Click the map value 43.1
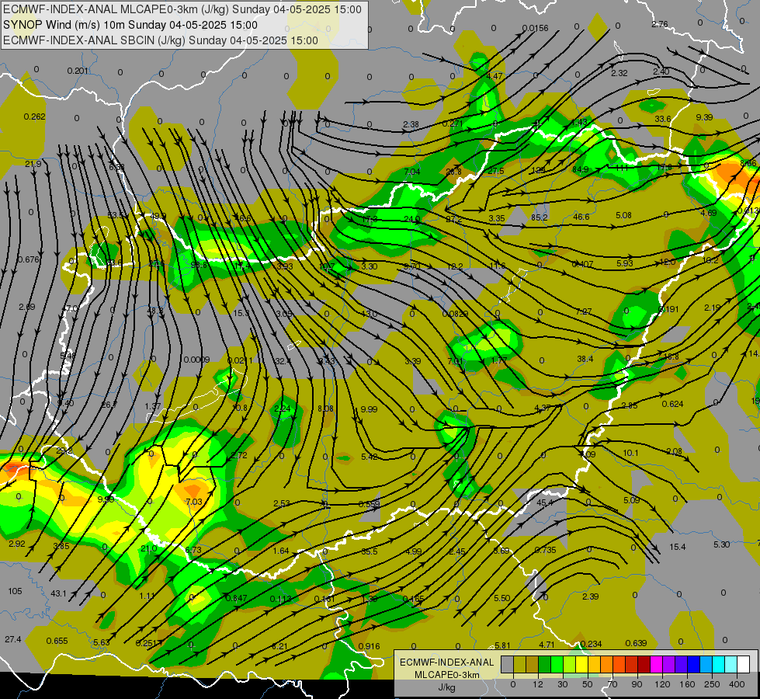The height and width of the screenshot is (699, 760). click(58, 593)
